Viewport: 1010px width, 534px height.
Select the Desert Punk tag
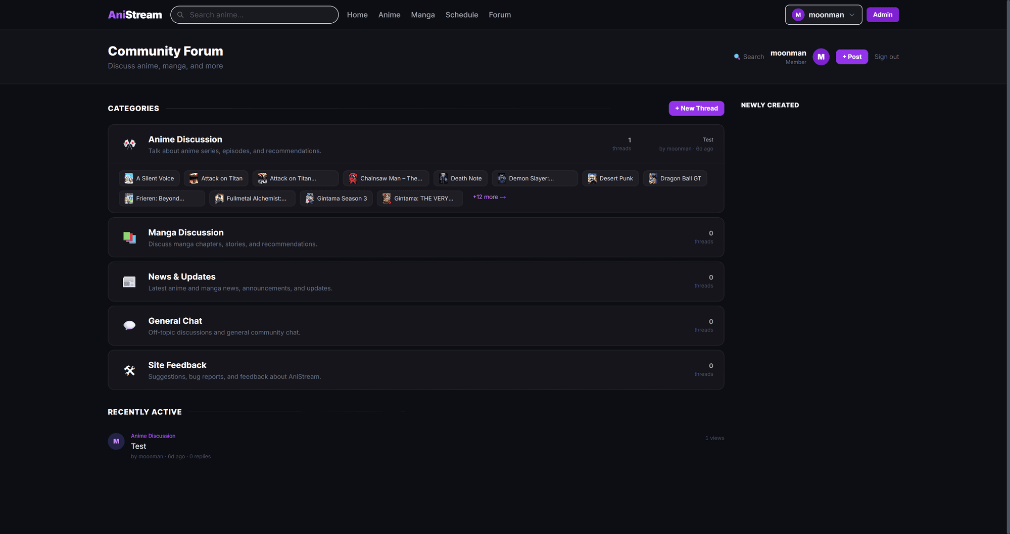tap(610, 178)
